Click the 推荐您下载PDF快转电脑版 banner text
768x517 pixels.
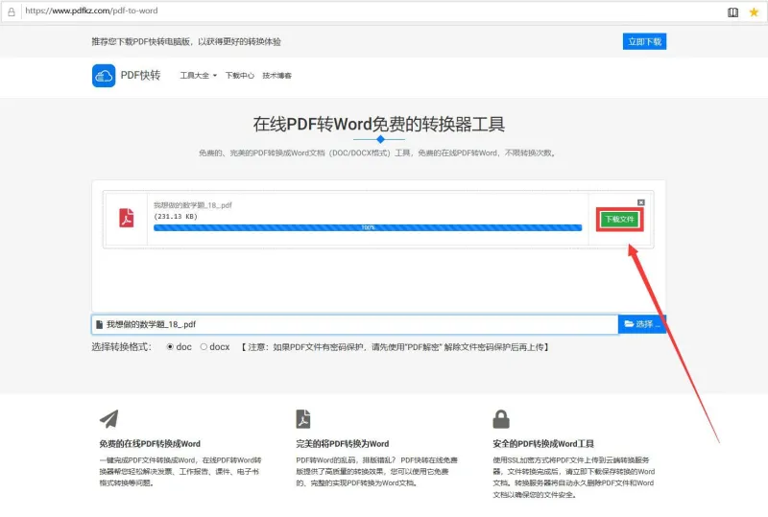(x=186, y=41)
